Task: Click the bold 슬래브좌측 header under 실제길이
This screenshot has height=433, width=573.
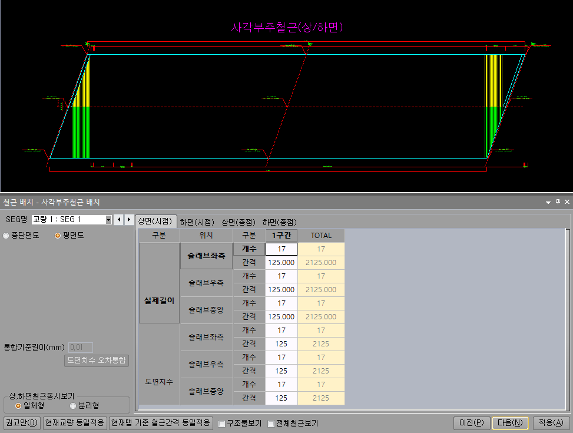Action: point(206,256)
